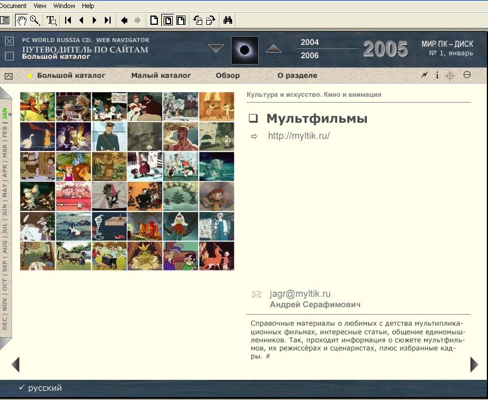Open the Help menu
The width and height of the screenshot is (488, 400).
(x=88, y=6)
